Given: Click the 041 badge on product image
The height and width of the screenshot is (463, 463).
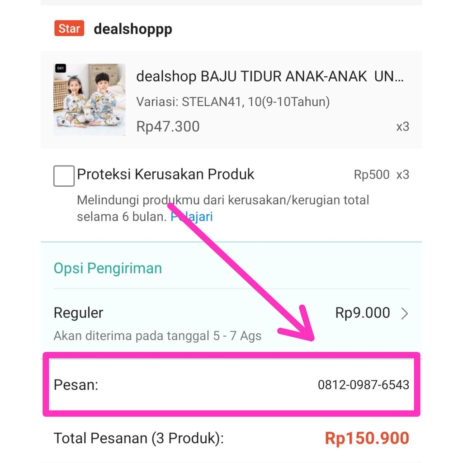Looking at the screenshot, I should click(61, 68).
